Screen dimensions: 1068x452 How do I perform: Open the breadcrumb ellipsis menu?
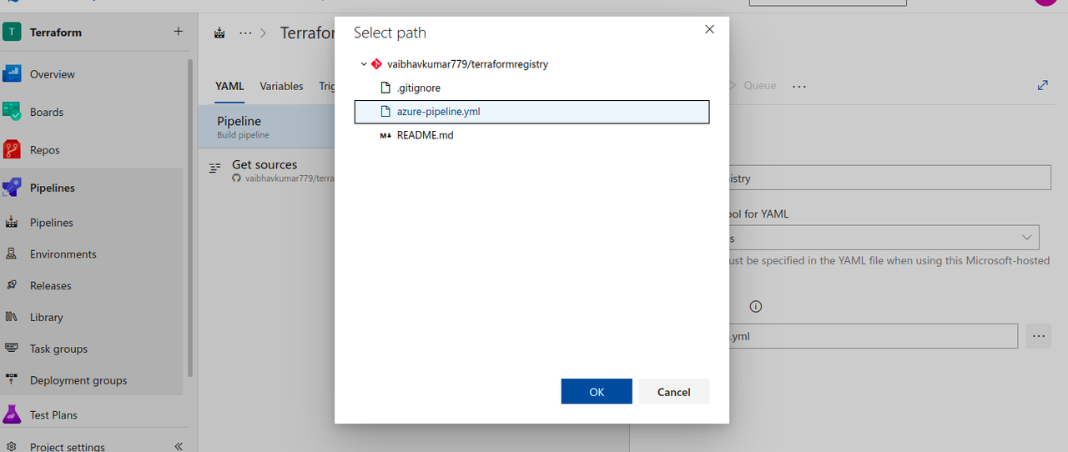pyautogui.click(x=245, y=33)
